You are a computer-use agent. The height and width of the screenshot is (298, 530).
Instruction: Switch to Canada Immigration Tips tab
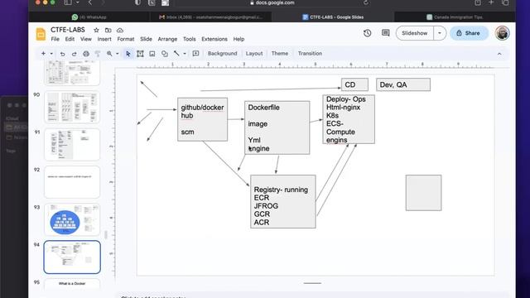(455, 17)
